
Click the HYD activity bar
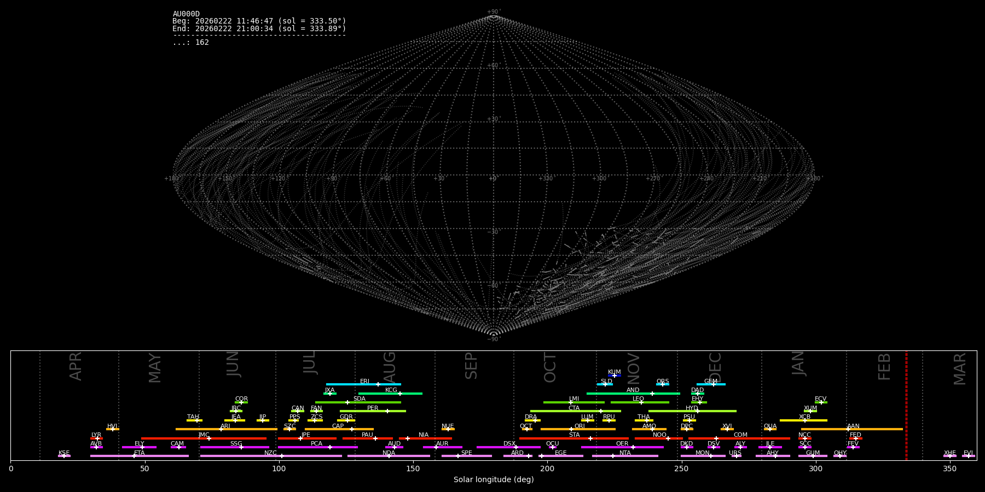pyautogui.click(x=692, y=411)
